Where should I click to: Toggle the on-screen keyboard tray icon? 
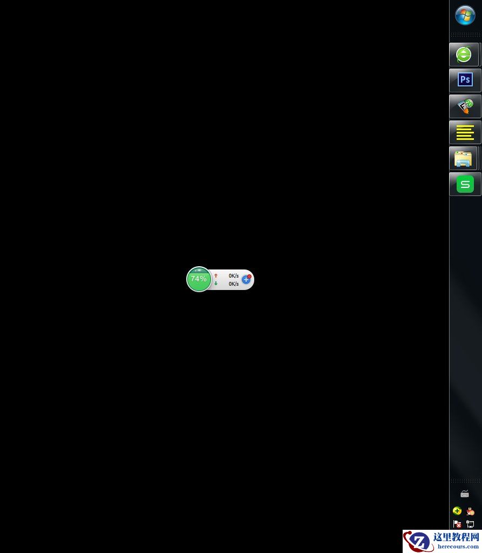(465, 493)
